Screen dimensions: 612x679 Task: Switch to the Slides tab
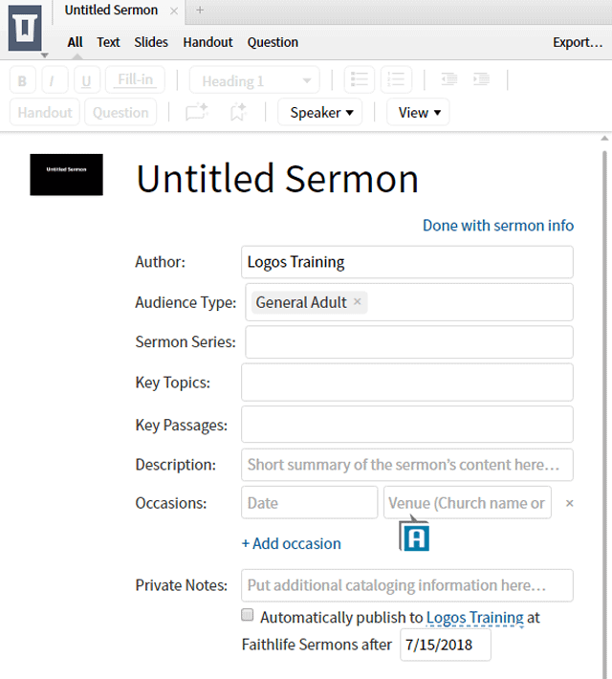click(x=151, y=42)
